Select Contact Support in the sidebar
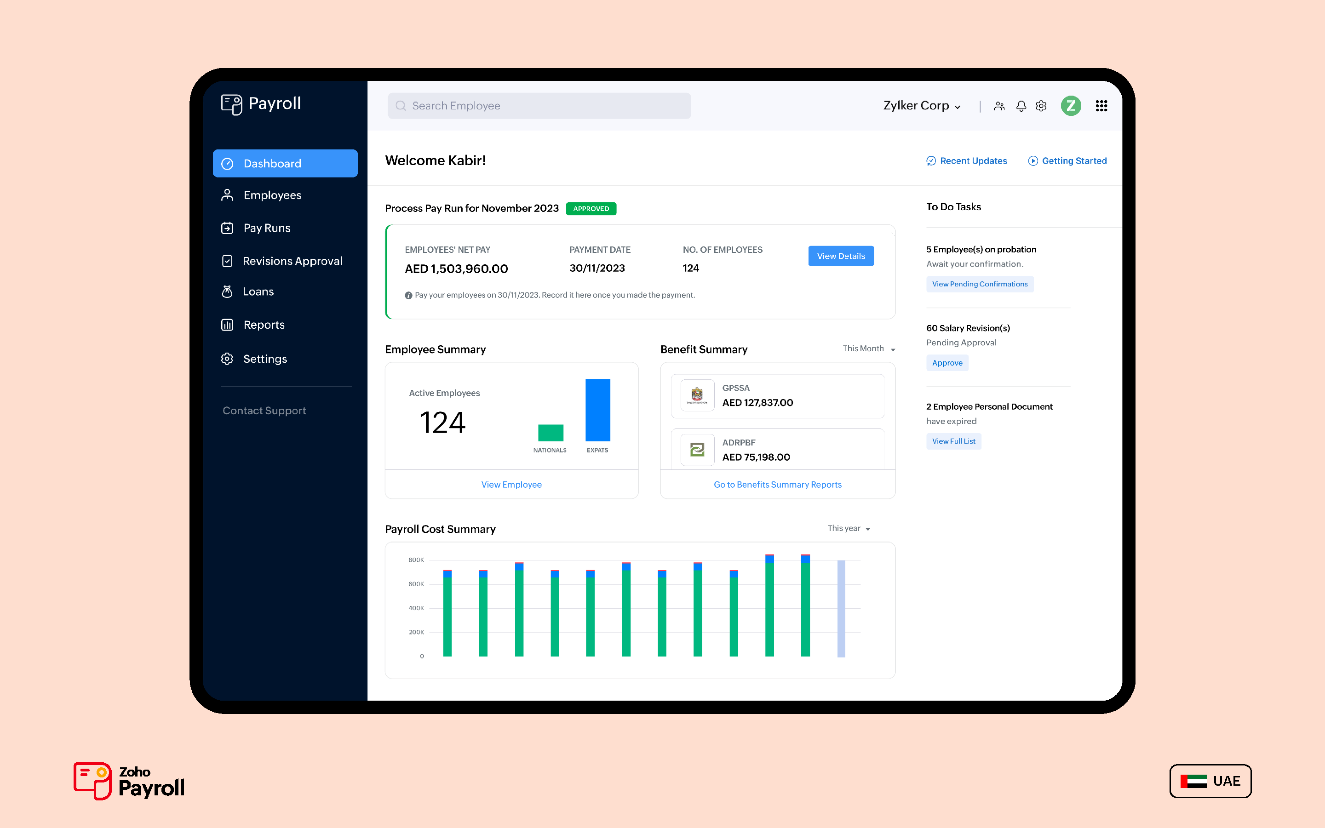The image size is (1325, 828). (264, 410)
